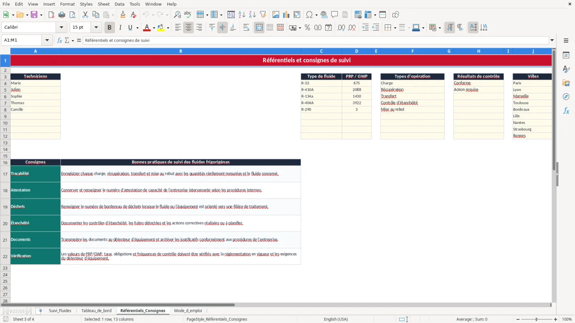Insert a comment with the bubble icon
575x323 pixels.
coord(334,15)
